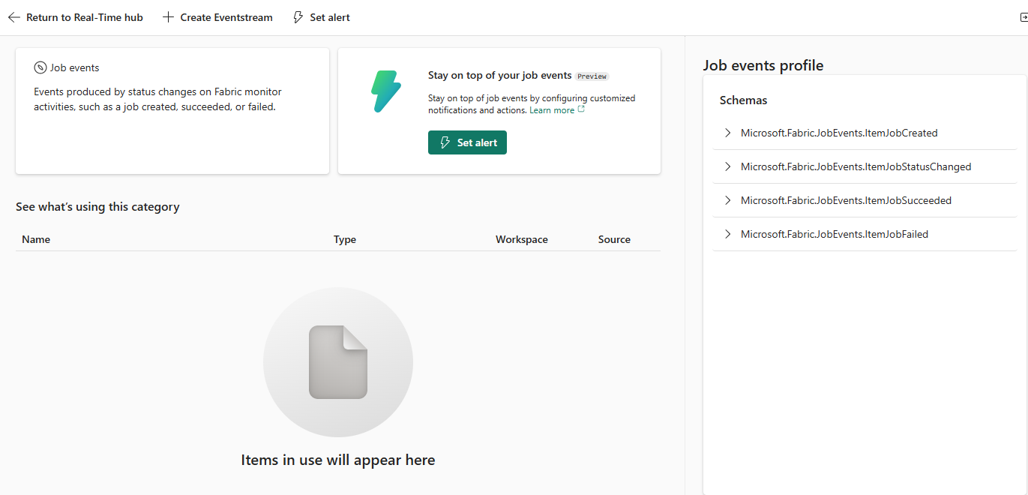Select Microsoft.Fabric.JobEvents.ItemJobCreated text
Image resolution: width=1028 pixels, height=495 pixels.
pyautogui.click(x=839, y=133)
